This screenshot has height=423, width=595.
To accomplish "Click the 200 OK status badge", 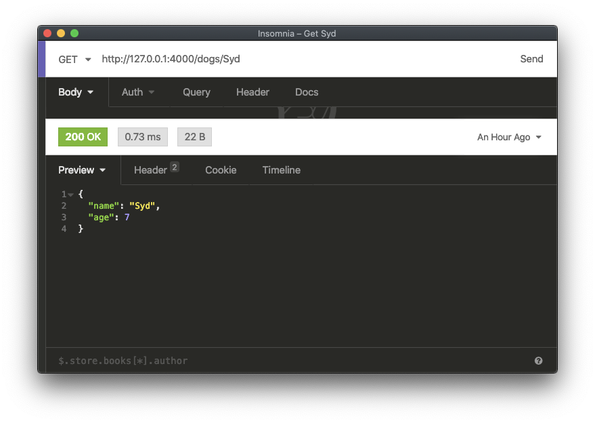I will [83, 137].
